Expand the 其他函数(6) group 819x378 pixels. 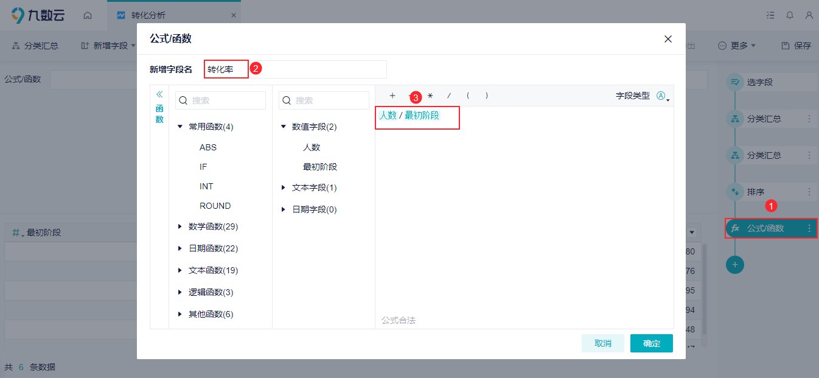coord(180,314)
